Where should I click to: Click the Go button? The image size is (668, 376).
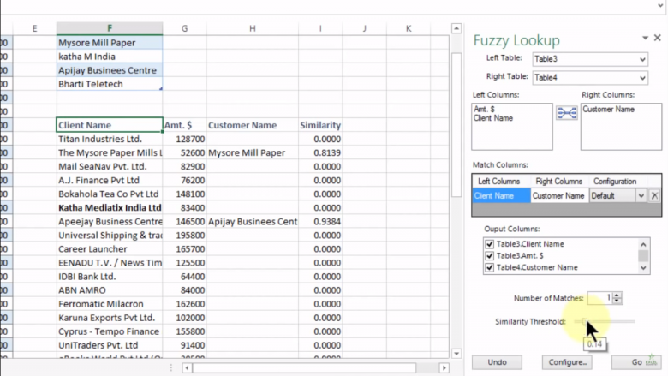tap(636, 362)
